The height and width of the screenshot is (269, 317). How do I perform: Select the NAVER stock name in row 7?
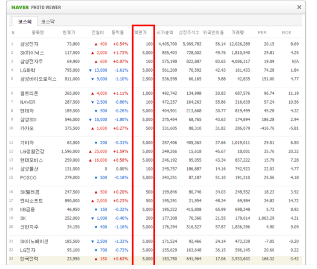pos(28,102)
